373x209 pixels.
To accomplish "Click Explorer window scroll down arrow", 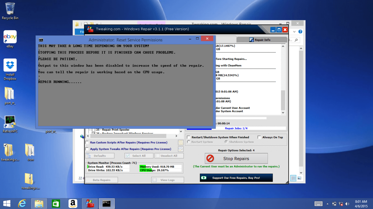I will (x=301, y=173).
